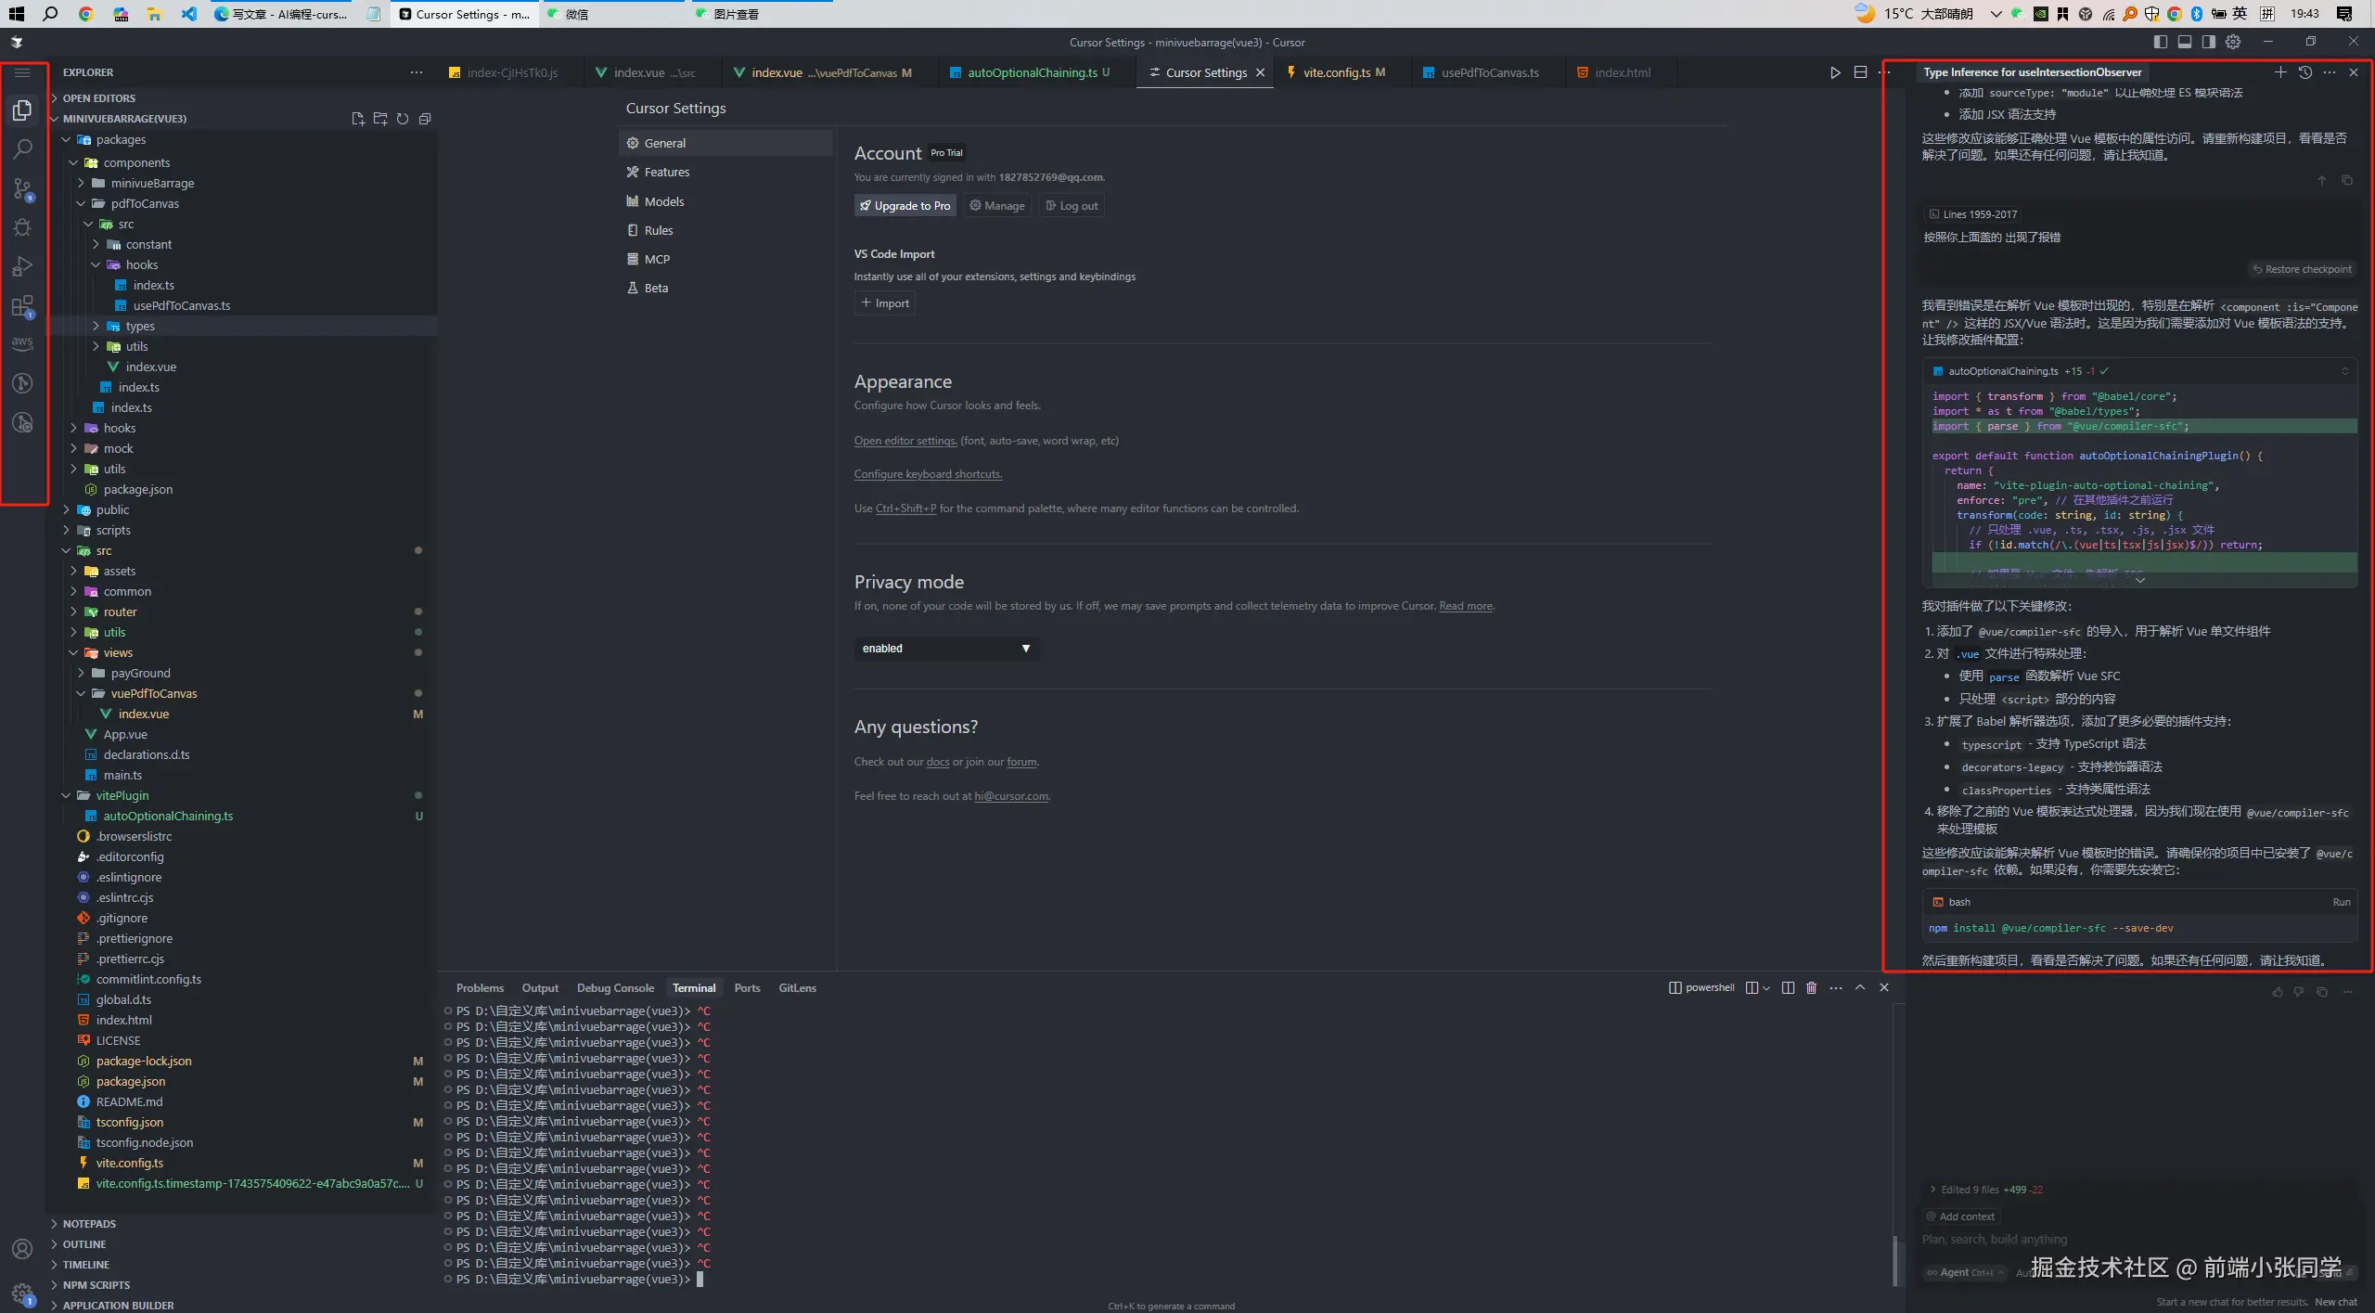Toggle the right AI pane layout icon
This screenshot has height=1313, width=2375.
[2209, 42]
